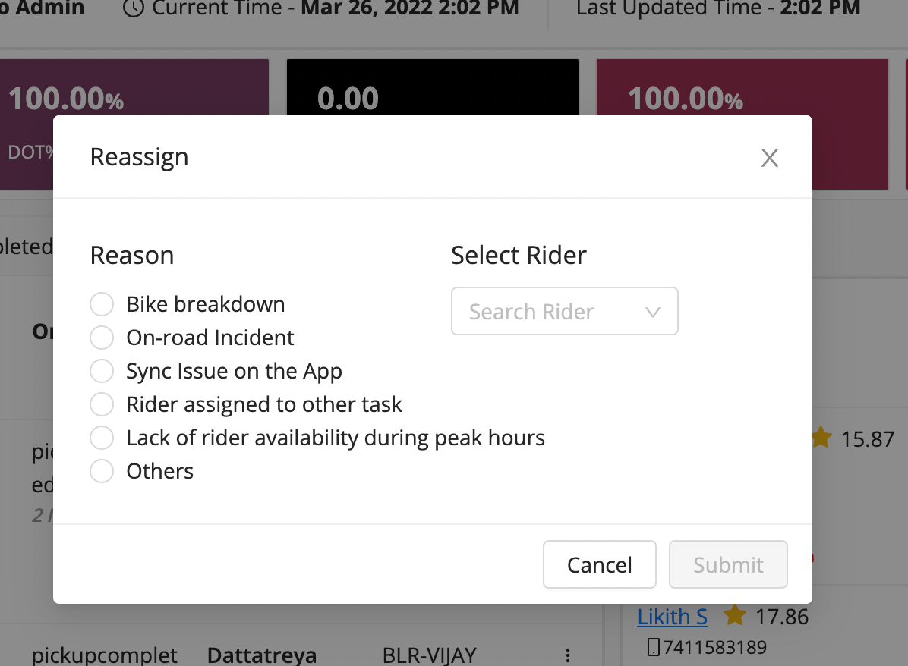This screenshot has height=666, width=908.
Task: Choose Lack of rider availability reason
Action: [x=102, y=438]
